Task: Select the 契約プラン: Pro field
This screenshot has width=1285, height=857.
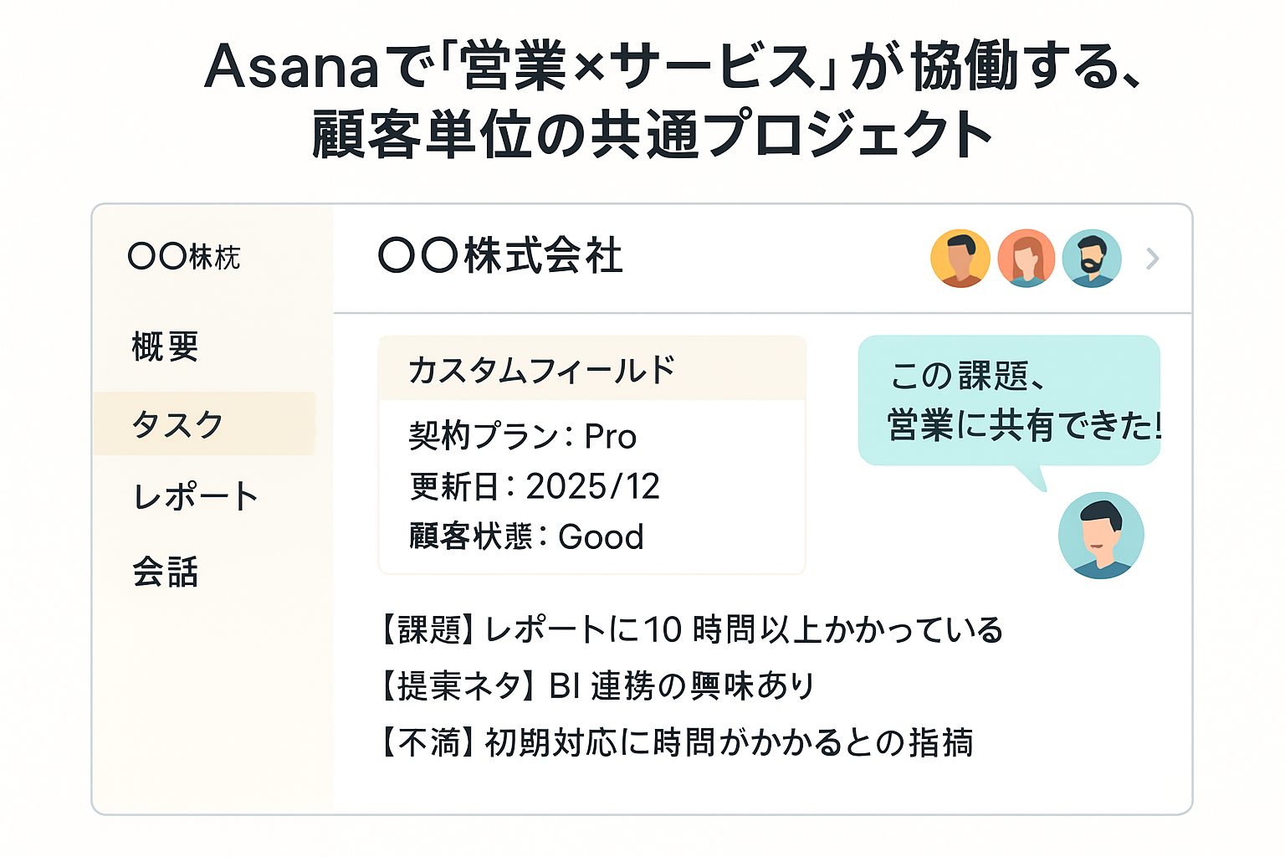Action: click(523, 436)
